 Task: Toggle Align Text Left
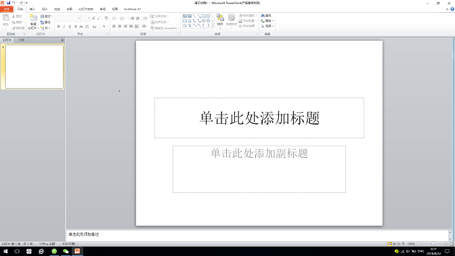[x=114, y=26]
